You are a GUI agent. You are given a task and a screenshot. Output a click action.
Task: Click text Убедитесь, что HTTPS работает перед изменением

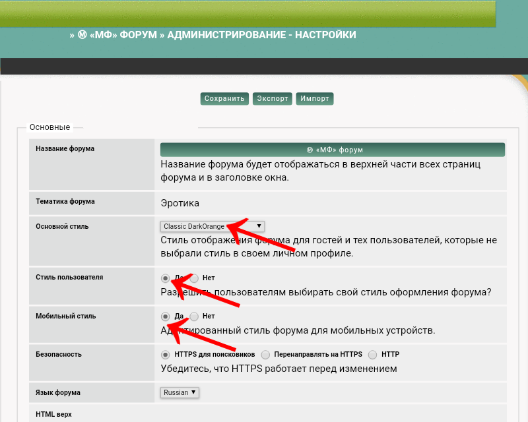point(279,369)
